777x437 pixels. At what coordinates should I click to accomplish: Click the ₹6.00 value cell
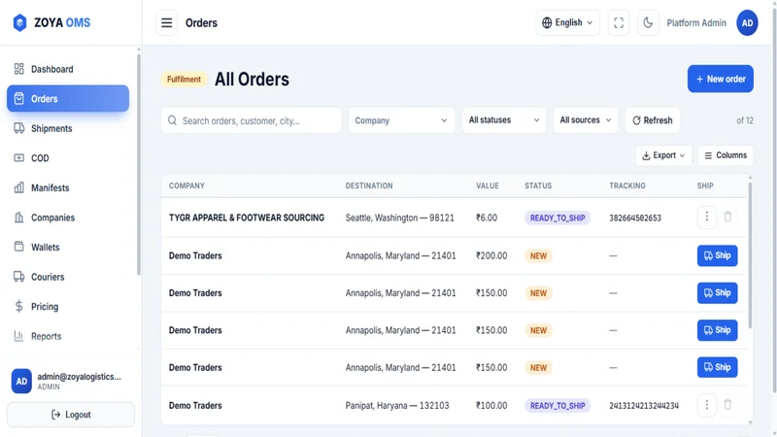[x=487, y=218]
